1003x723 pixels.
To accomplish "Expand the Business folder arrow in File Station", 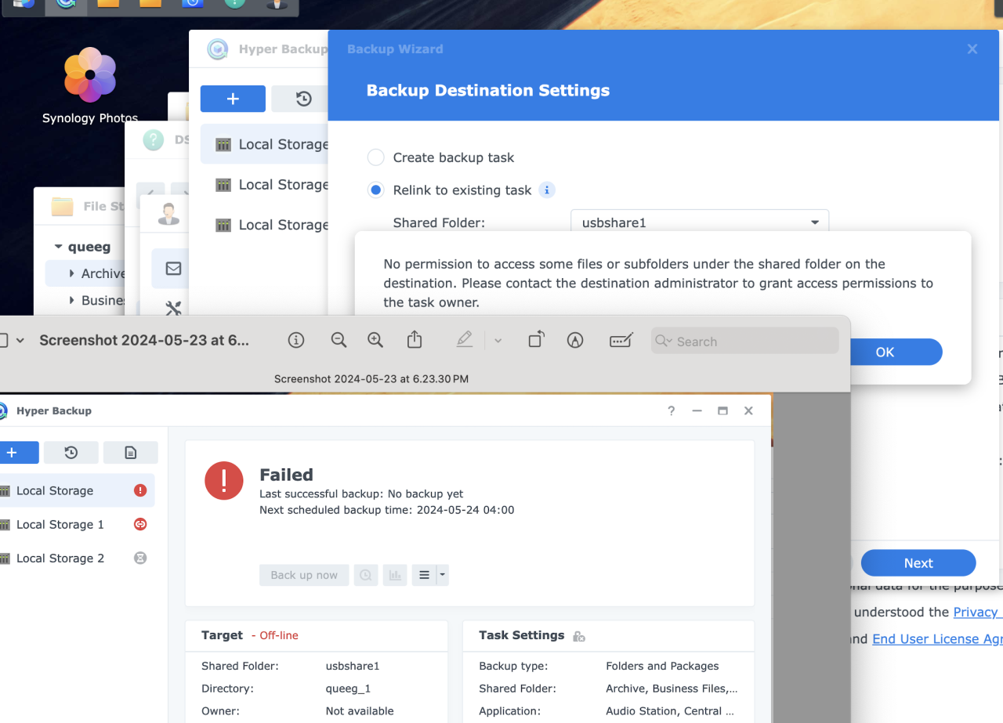I will pyautogui.click(x=72, y=300).
